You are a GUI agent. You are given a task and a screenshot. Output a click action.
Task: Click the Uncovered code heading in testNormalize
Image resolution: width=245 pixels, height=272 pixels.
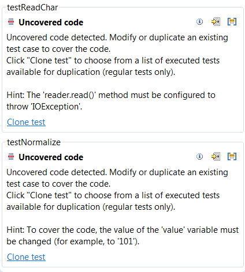tap(51, 157)
